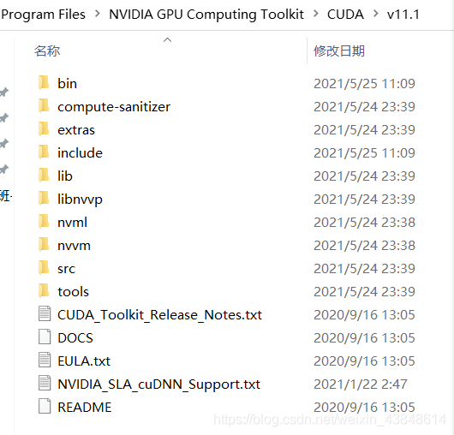Click the libnvvp folder icon

[44, 199]
